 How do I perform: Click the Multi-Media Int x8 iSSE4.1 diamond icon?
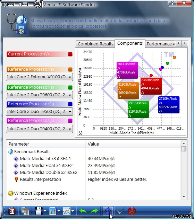(x=16, y=159)
